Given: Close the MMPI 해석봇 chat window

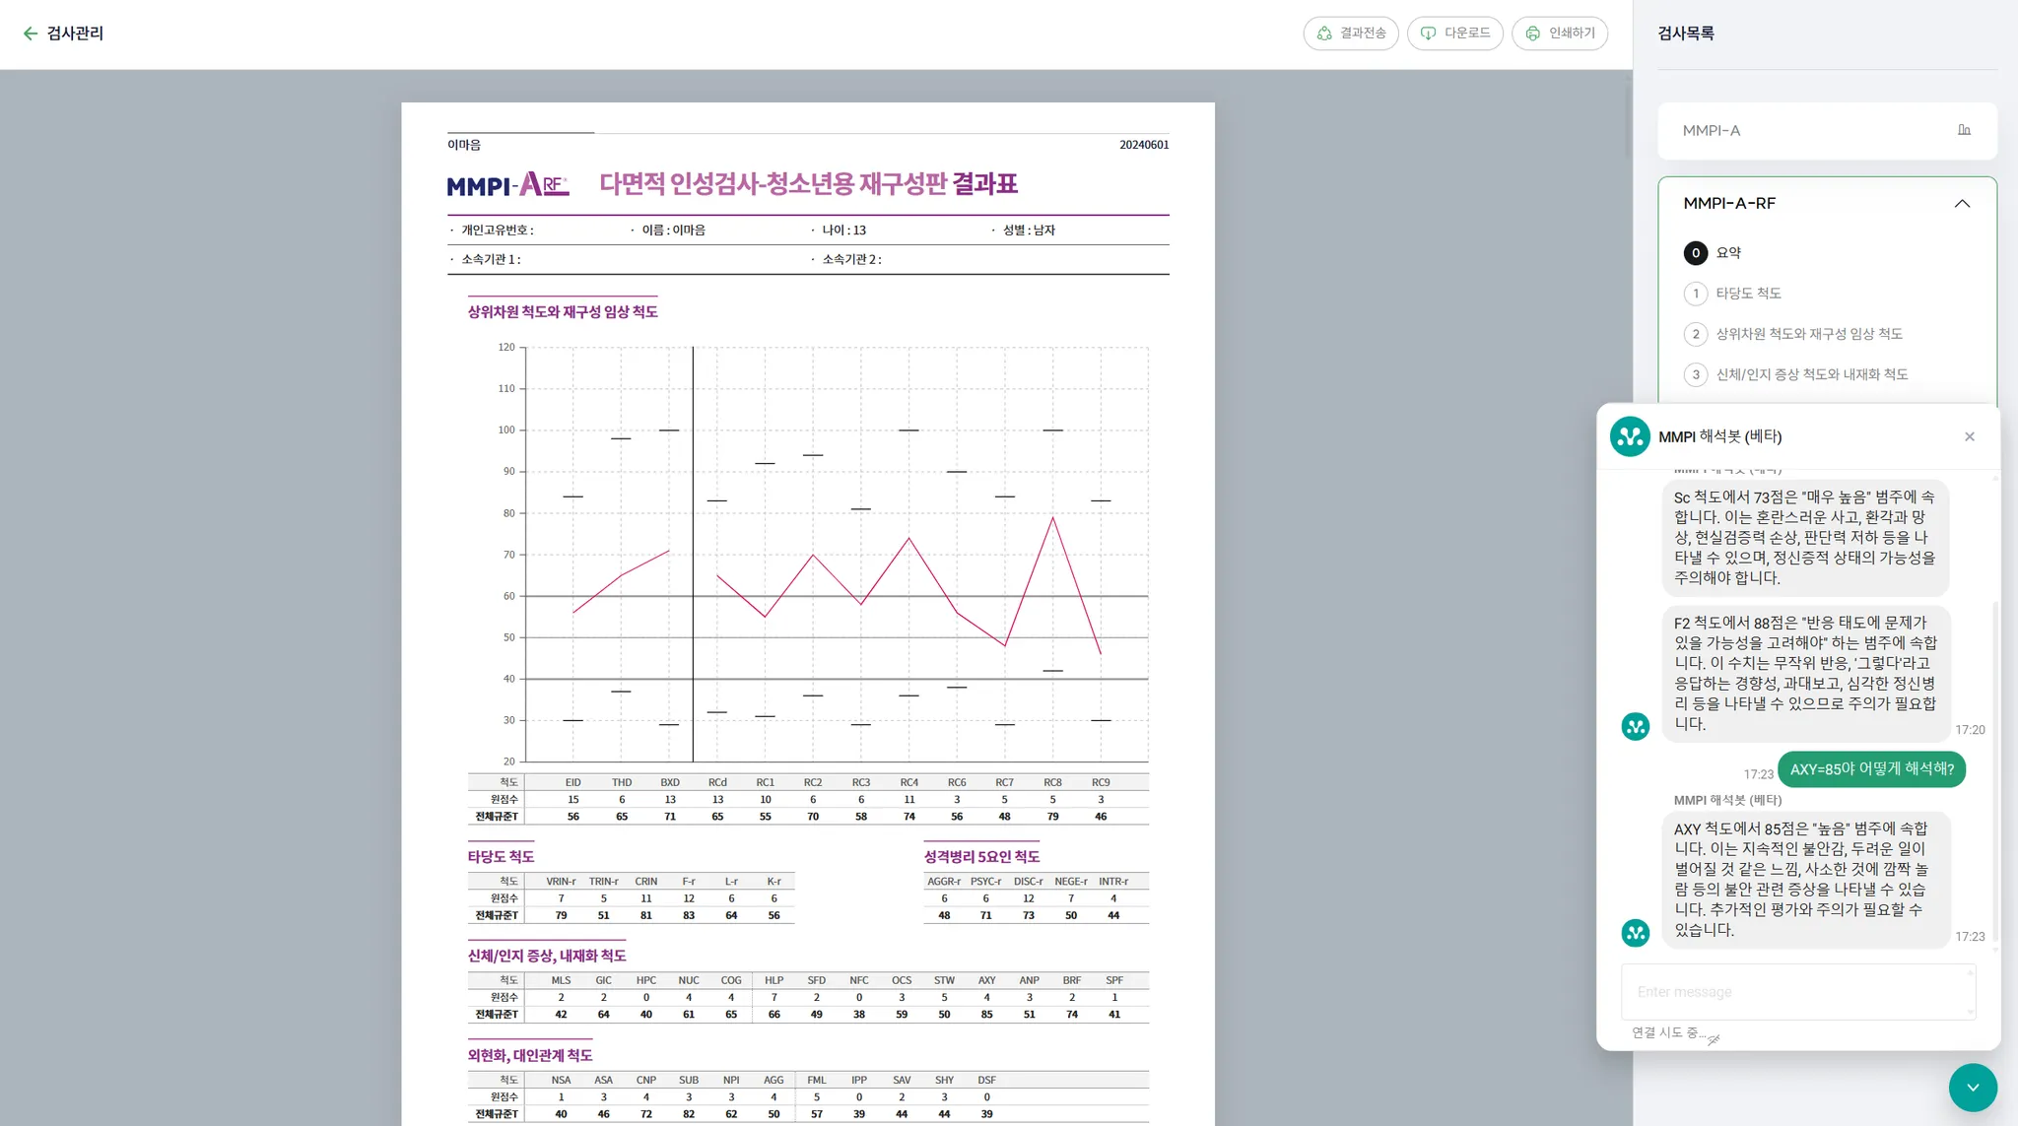Looking at the screenshot, I should pyautogui.click(x=1970, y=436).
